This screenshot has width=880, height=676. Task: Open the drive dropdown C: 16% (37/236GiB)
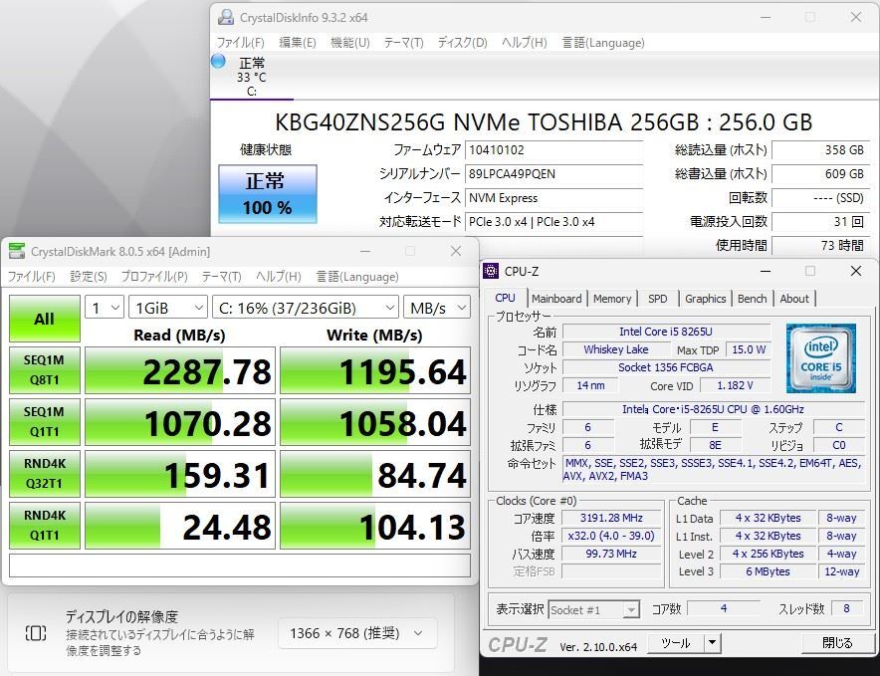306,308
